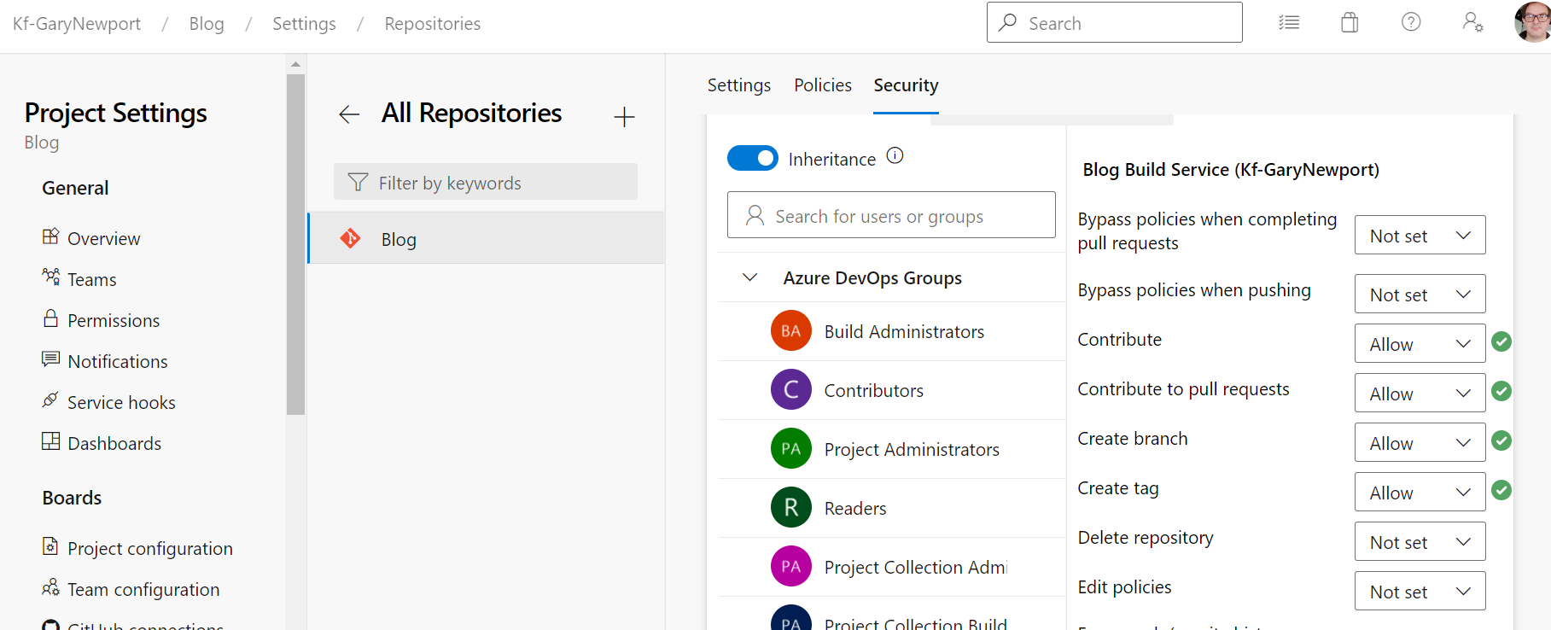
Task: Click the plus icon to add repository
Action: pos(624,117)
